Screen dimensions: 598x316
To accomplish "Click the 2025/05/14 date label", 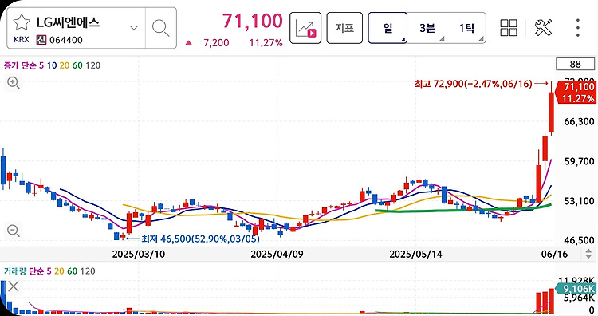I will (415, 255).
